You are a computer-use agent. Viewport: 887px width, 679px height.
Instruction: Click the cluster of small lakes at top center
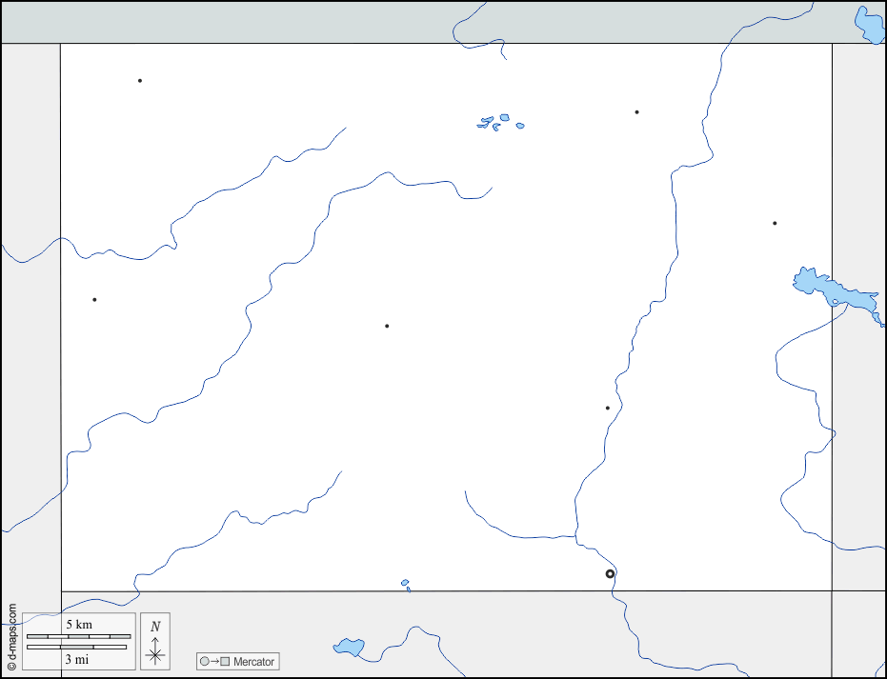point(498,122)
